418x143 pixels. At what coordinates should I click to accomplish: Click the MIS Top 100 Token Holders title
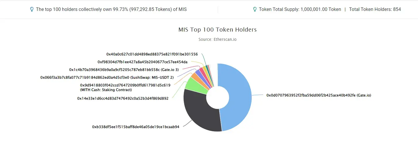coord(217,30)
